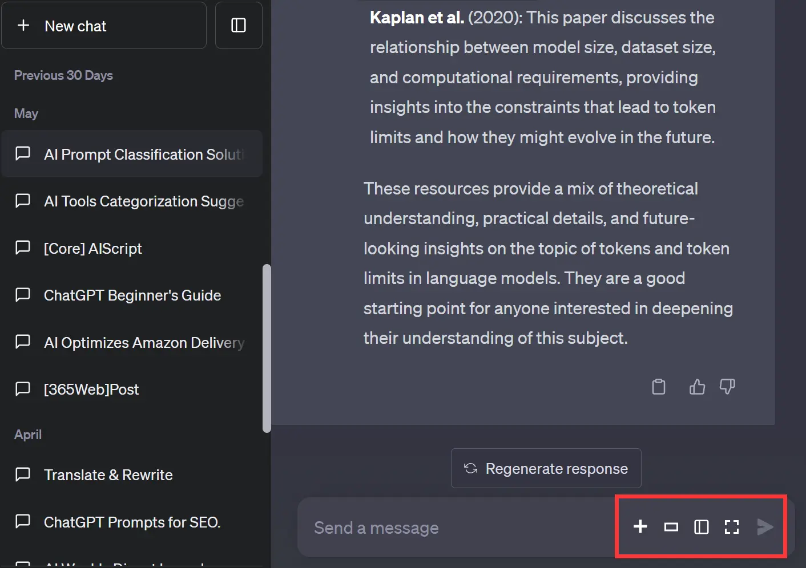The height and width of the screenshot is (568, 806).
Task: Open the AI Tools Categorization chat
Action: pyautogui.click(x=132, y=201)
